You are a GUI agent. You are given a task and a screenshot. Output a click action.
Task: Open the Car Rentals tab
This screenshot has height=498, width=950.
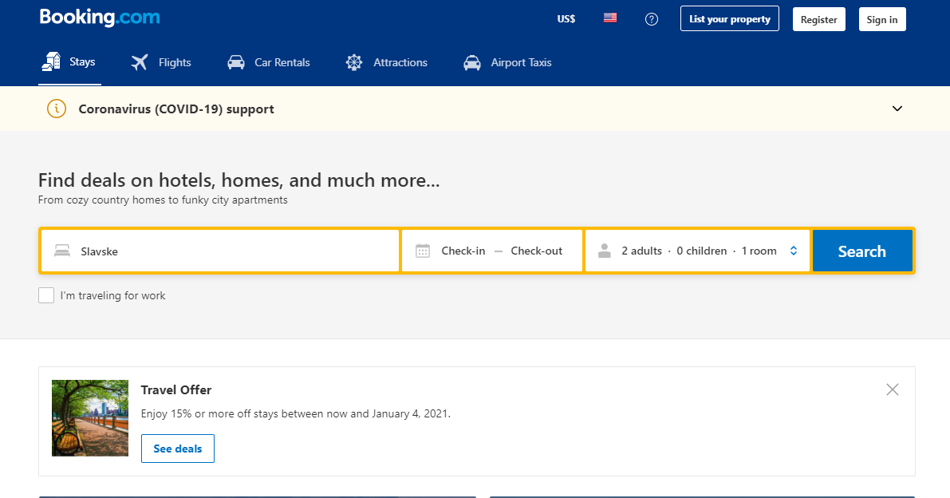[x=268, y=62]
